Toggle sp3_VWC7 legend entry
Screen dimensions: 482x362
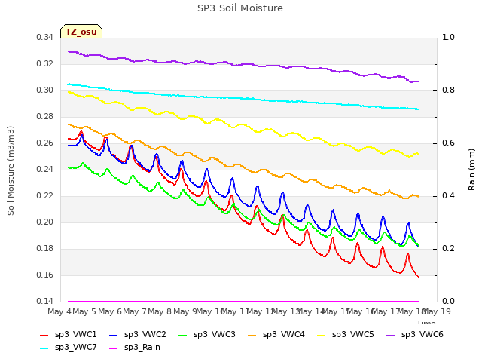[69, 348]
